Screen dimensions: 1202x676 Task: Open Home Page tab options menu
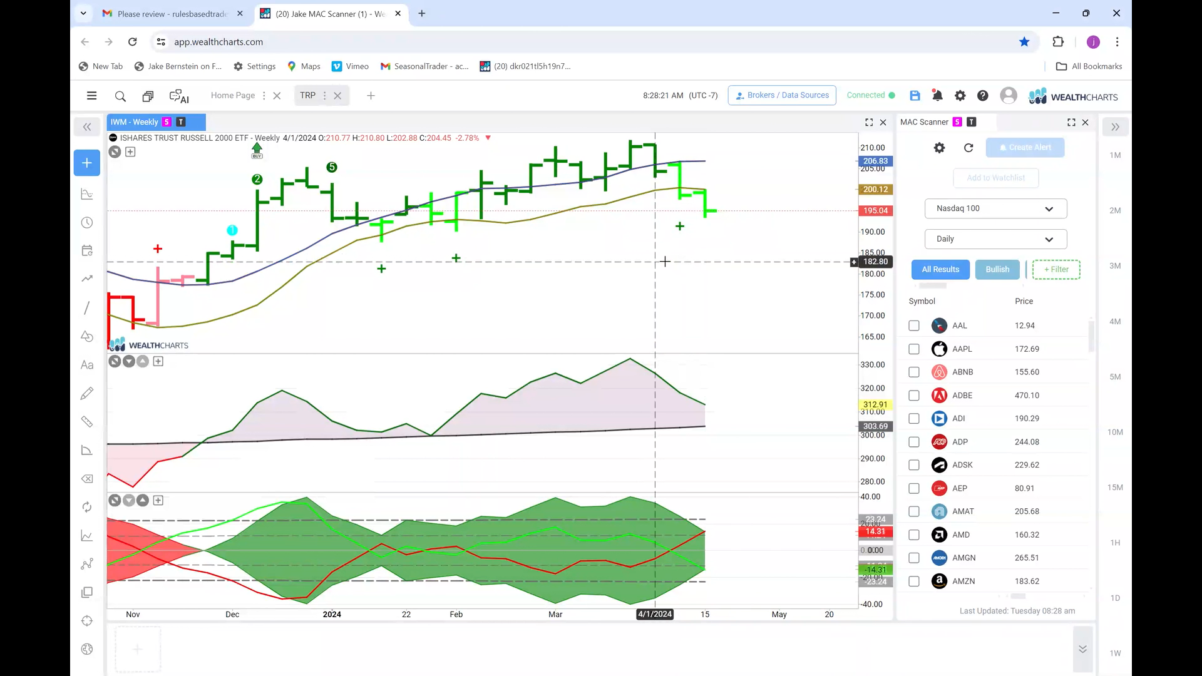264,96
